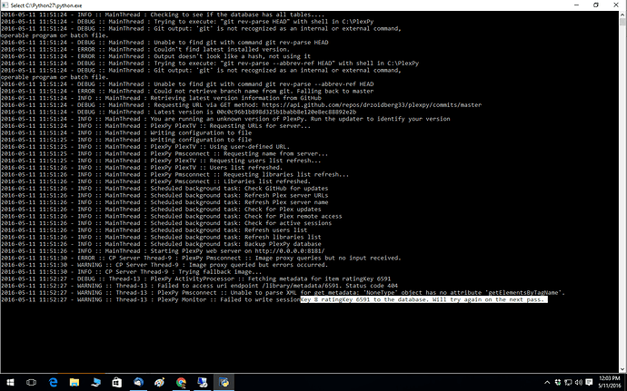Screen dimensions: 627x391
Task: Click the line 'Output doesn't look like a hash'
Action: click(155, 56)
